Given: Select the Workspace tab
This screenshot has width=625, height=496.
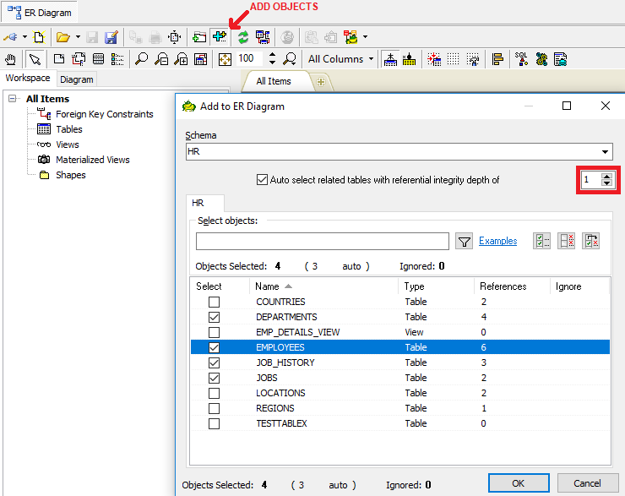Looking at the screenshot, I should point(28,79).
